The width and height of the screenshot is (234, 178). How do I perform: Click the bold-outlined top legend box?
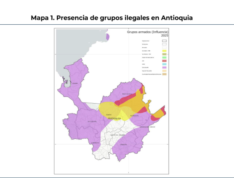(x=164, y=41)
